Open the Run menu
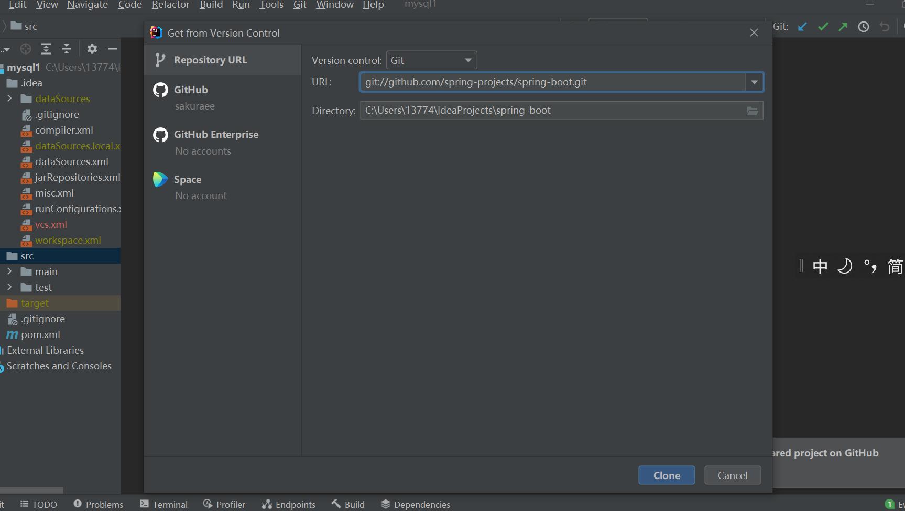This screenshot has height=511, width=905. click(x=241, y=5)
